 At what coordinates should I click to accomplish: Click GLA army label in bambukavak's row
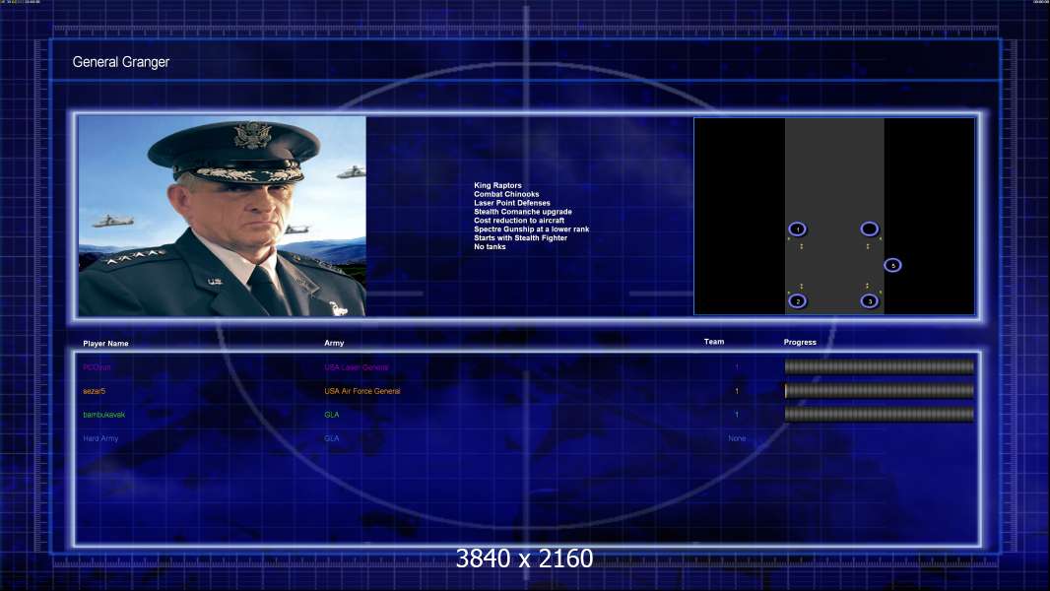point(332,415)
